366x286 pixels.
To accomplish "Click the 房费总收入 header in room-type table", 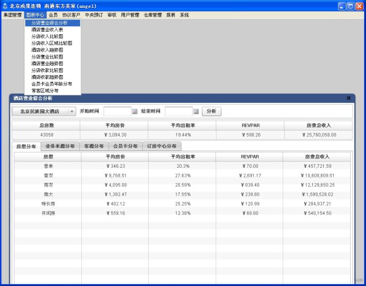I will pyautogui.click(x=317, y=157).
